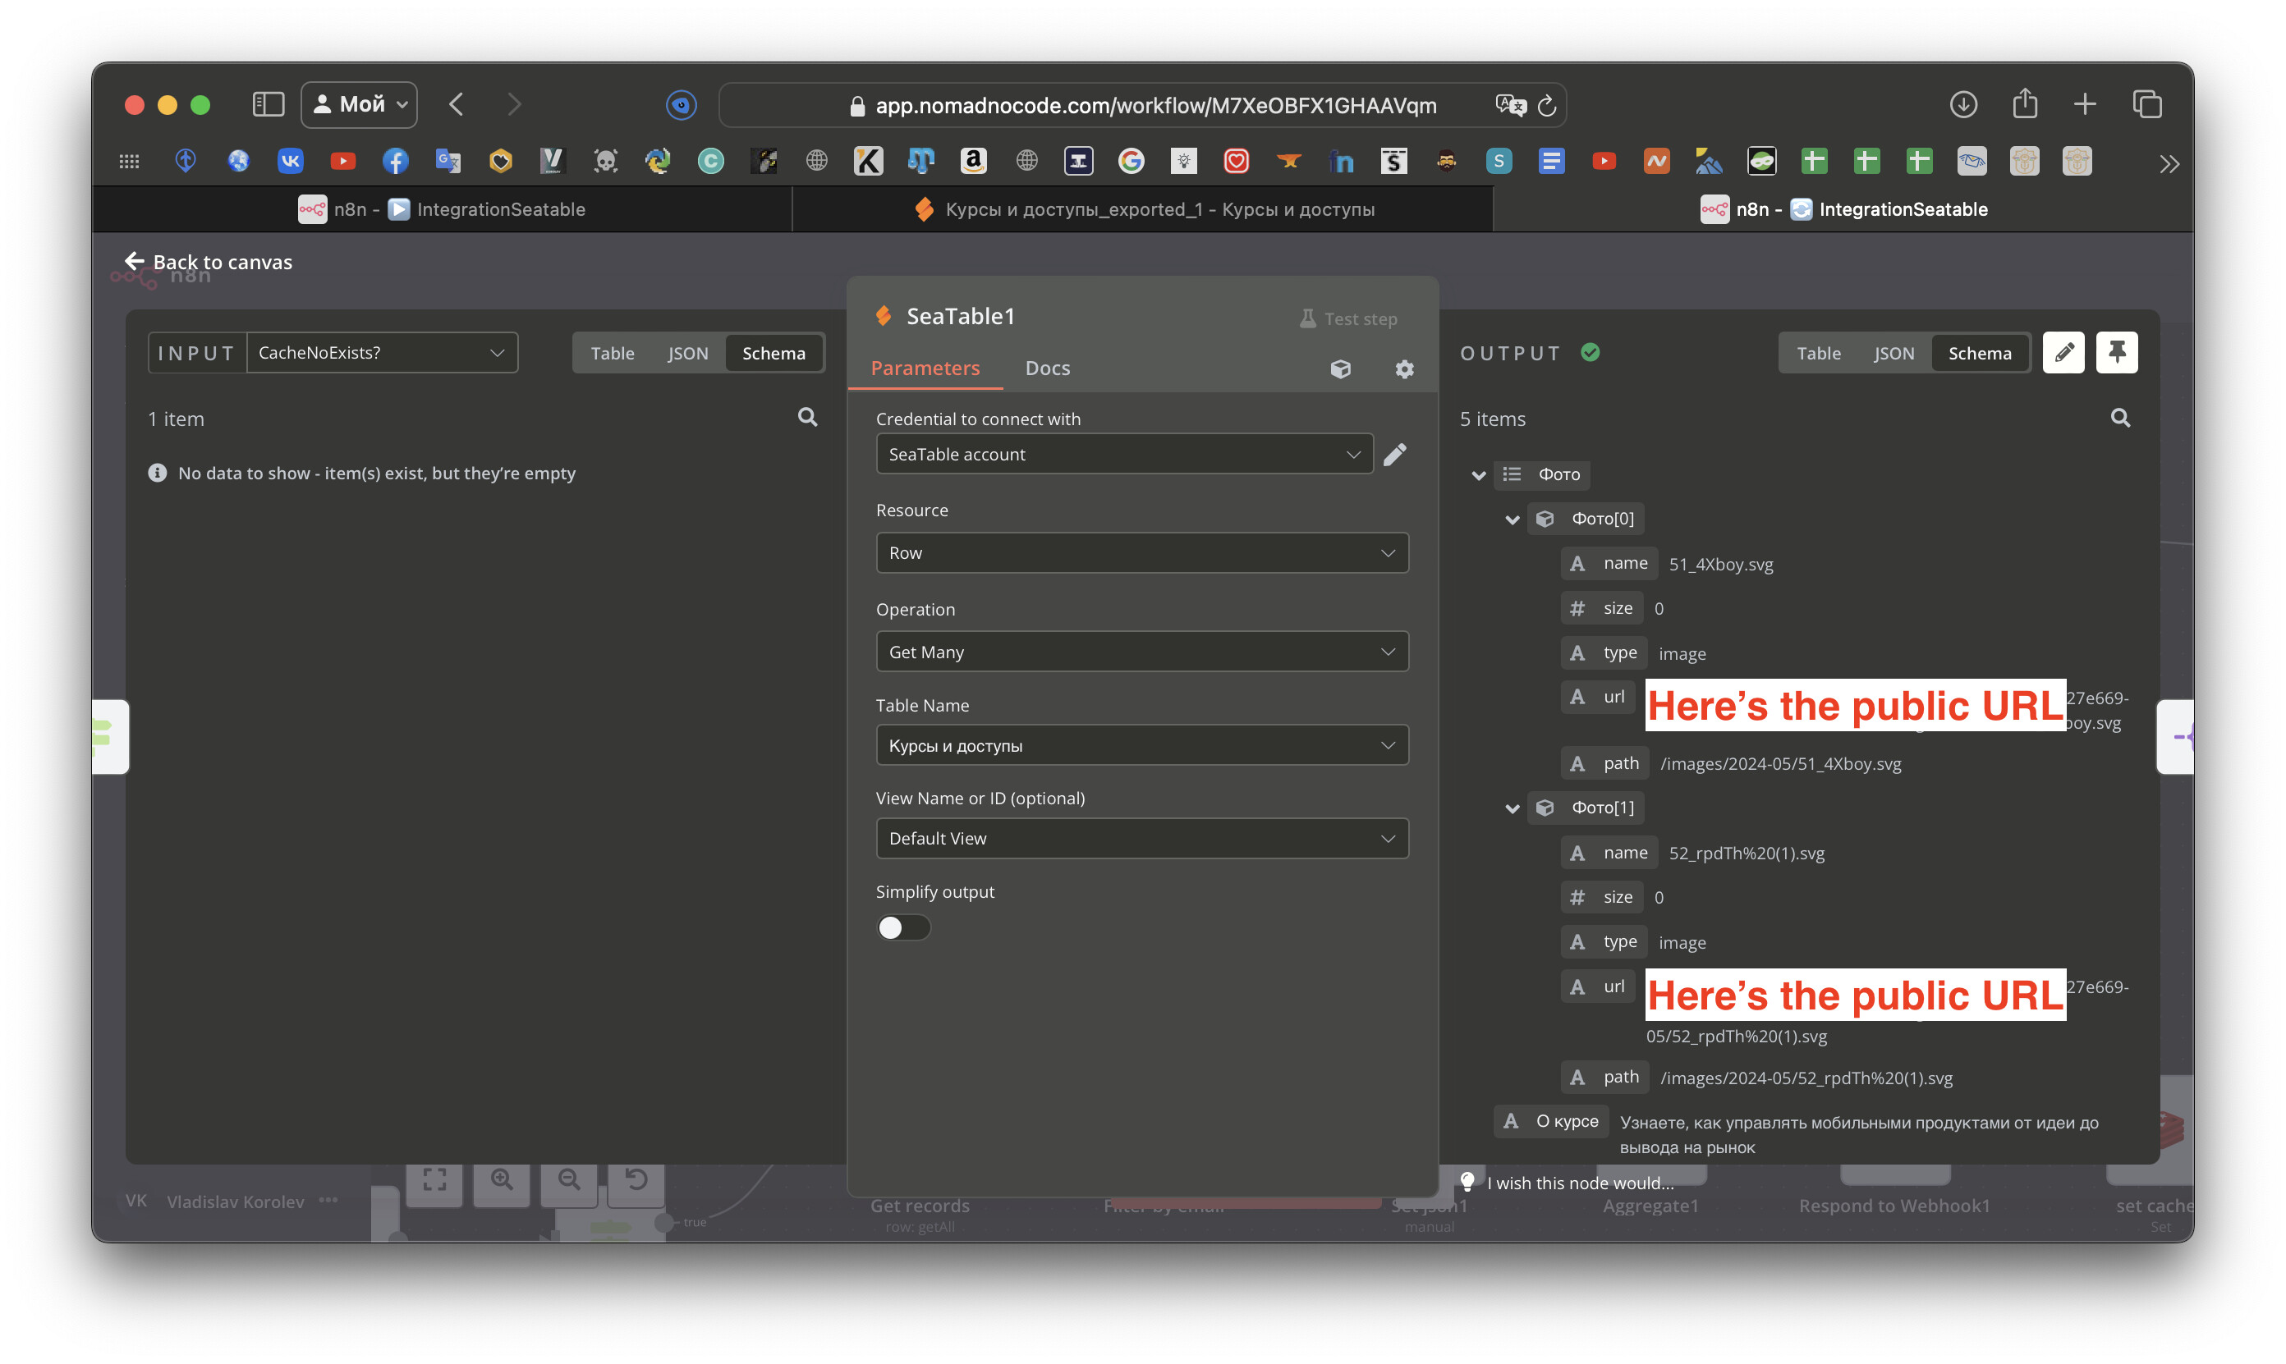Click the privacy shield icon near address bar

[682, 105]
